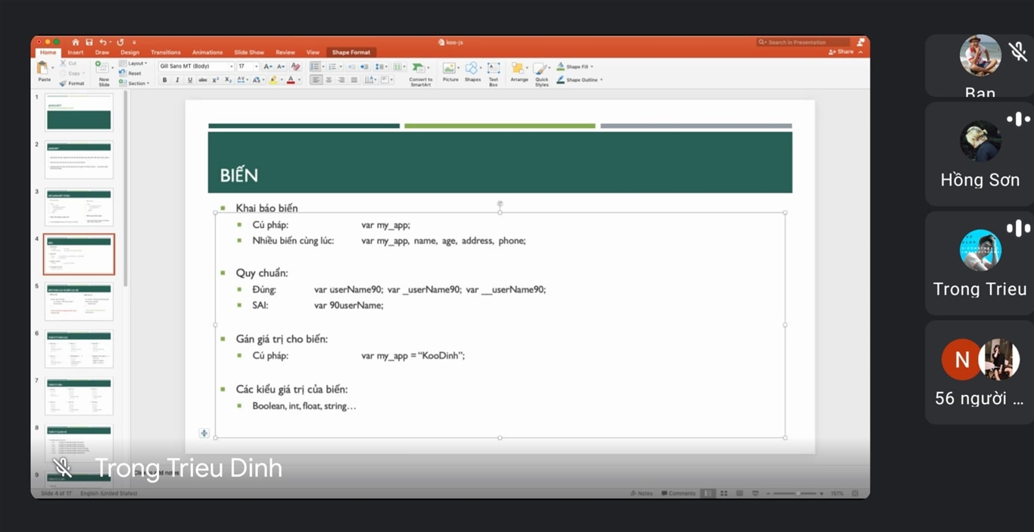
Task: Open the Gill Sans MT font dropdown
Action: 195,67
